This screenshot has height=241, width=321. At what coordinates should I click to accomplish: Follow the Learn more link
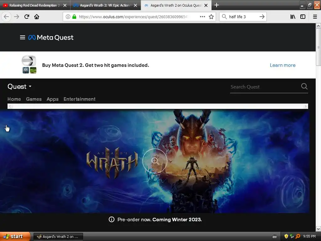coord(282,65)
